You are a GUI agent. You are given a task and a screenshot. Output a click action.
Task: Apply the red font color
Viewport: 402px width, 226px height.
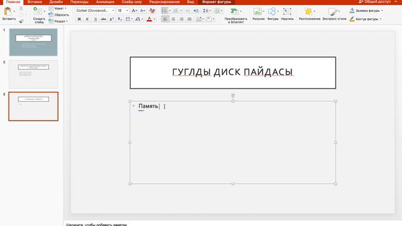tap(149, 19)
